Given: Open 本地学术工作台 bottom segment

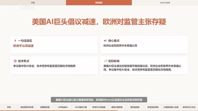Looking at the screenshot, I should [189, 107].
